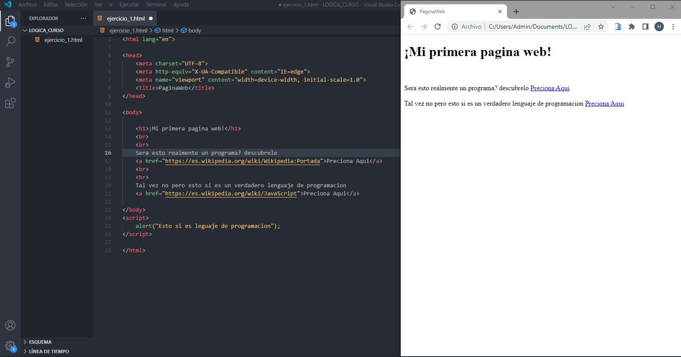Click the JavaScript Wikipedia URL in code
Screen dimensions: 681x357
(231, 193)
